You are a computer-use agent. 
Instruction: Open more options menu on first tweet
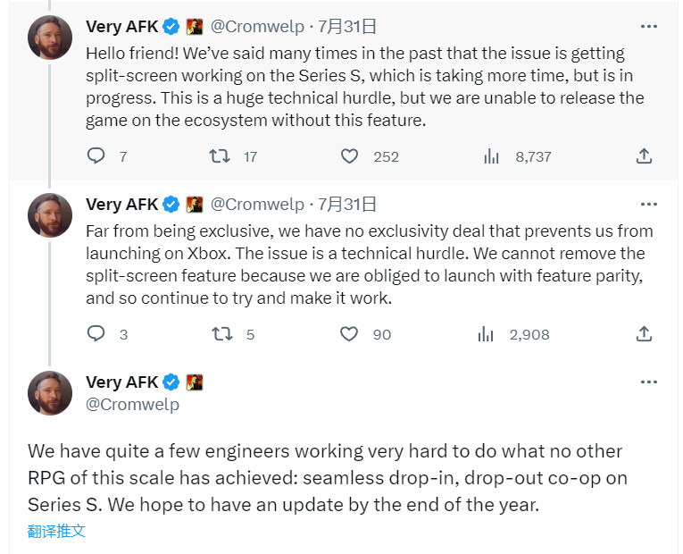point(649,26)
